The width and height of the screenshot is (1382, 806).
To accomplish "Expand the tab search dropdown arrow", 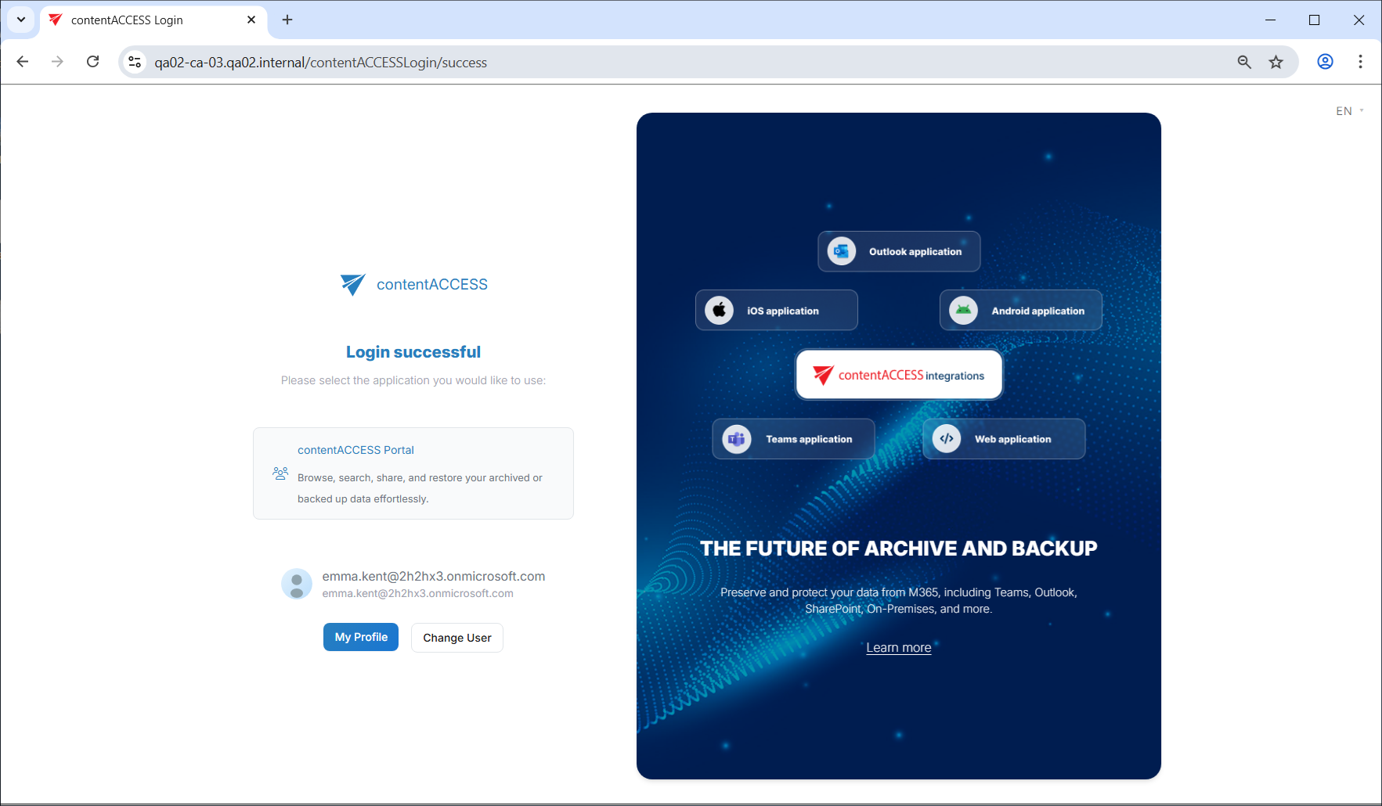I will coord(21,20).
